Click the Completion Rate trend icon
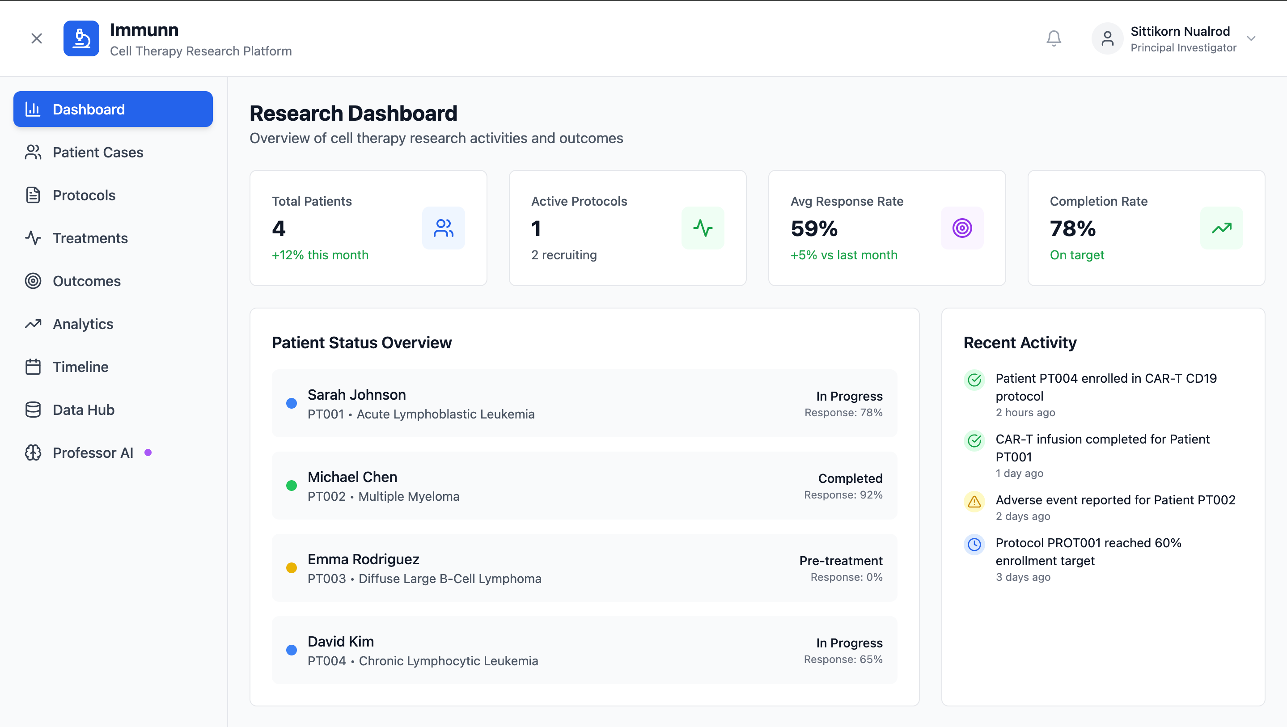Screen dimensions: 1287x727 click(1221, 228)
